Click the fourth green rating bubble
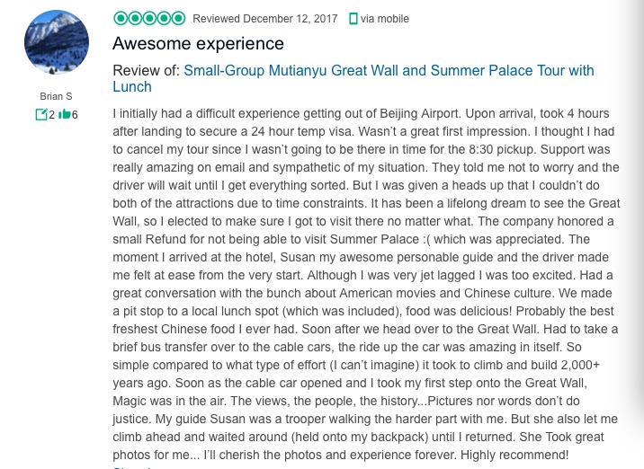Image resolution: width=644 pixels, height=469 pixels. pos(164,18)
